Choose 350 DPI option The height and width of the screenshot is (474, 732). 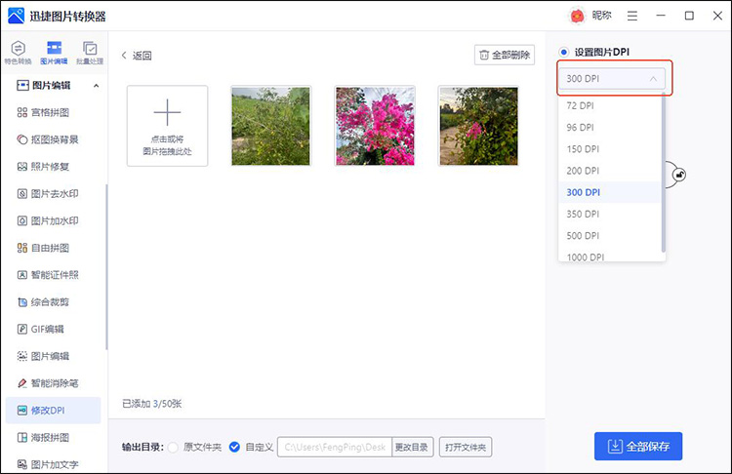(x=609, y=215)
